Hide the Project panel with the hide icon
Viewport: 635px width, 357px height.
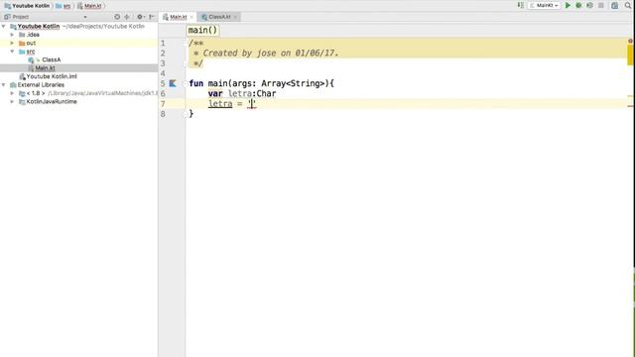click(x=152, y=17)
